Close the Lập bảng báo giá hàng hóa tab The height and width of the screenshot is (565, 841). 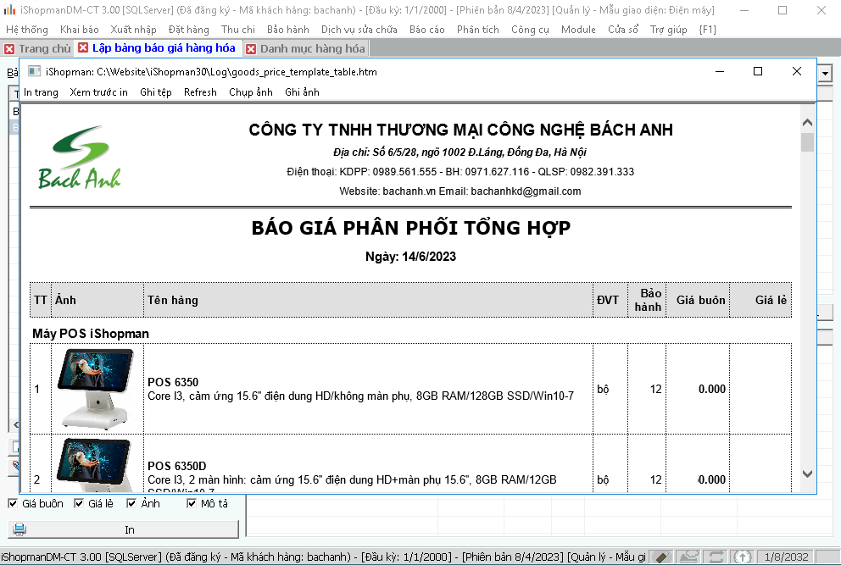(x=83, y=48)
